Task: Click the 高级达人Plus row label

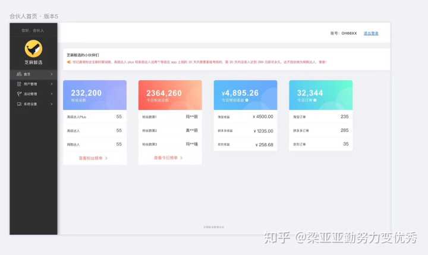Action: tap(77, 117)
